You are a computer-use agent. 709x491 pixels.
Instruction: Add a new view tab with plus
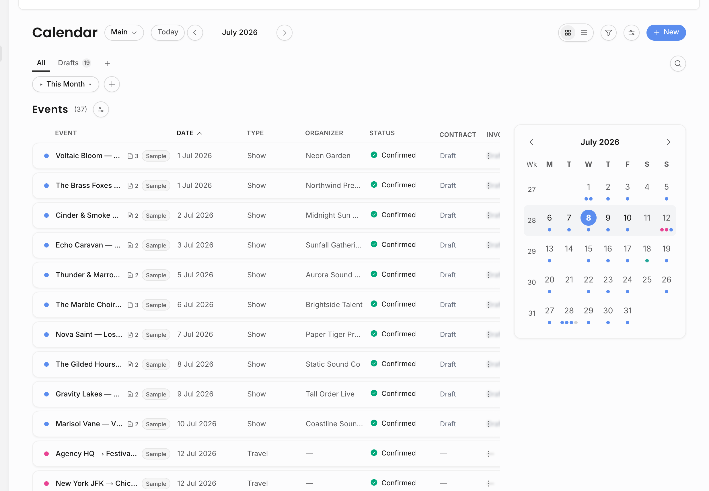107,64
